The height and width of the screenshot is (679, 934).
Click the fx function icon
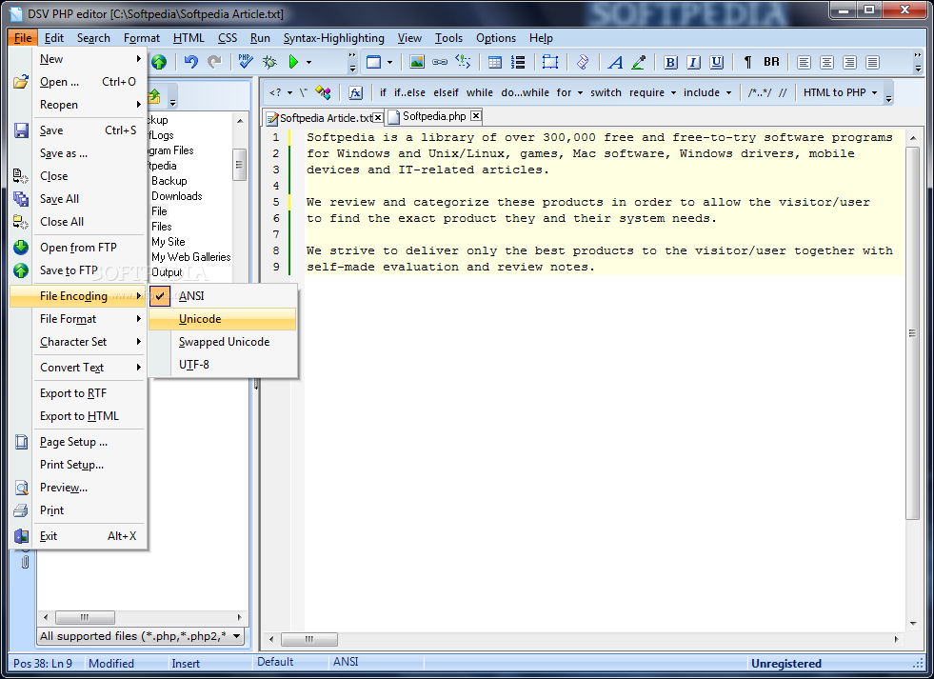click(x=356, y=93)
